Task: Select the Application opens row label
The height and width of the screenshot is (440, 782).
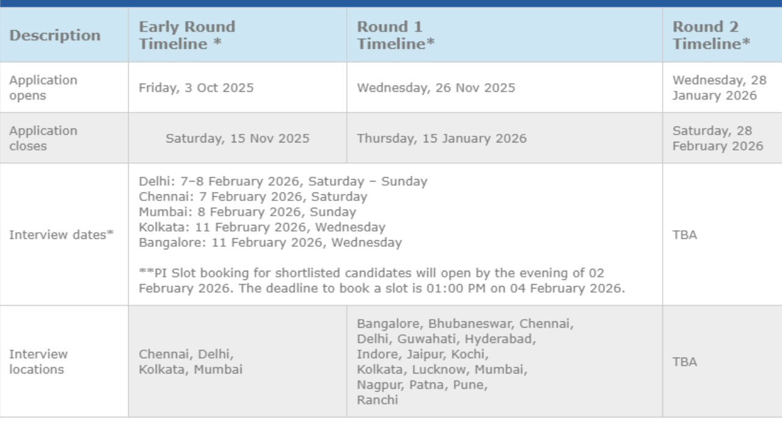Action: (43, 88)
